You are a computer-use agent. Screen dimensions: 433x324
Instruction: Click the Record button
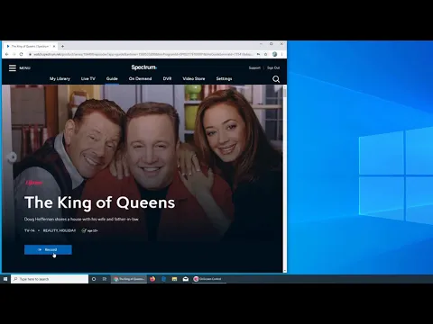coord(48,249)
